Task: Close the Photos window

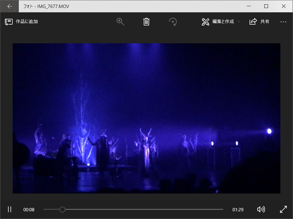Action: click(x=284, y=6)
